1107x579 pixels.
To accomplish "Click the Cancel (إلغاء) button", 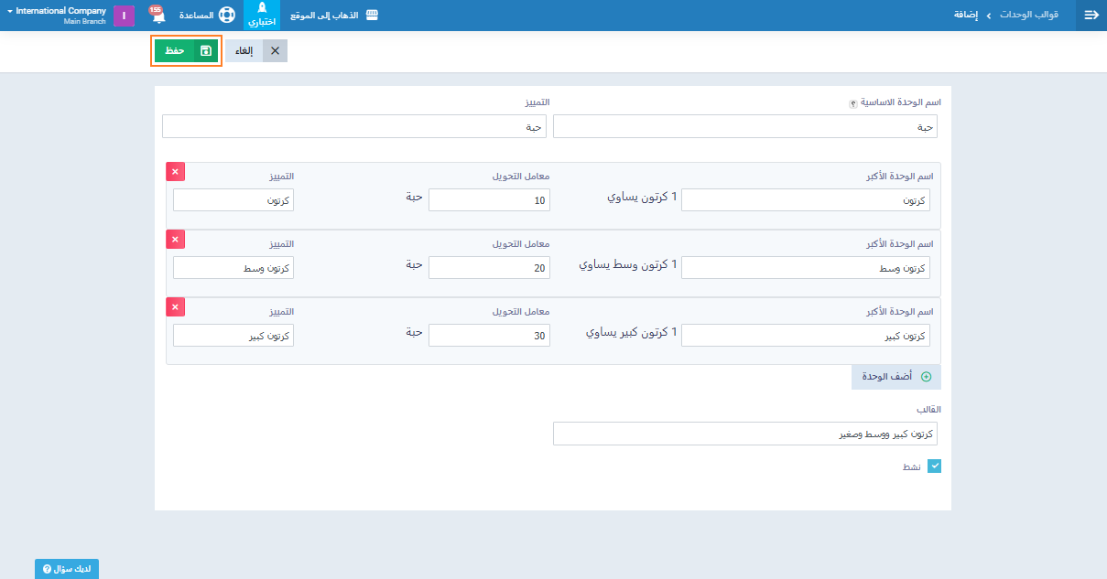I will tap(256, 51).
